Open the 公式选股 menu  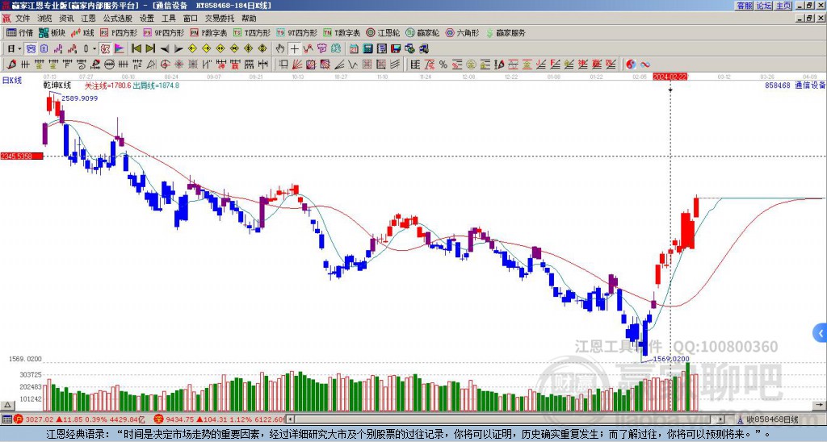[117, 19]
